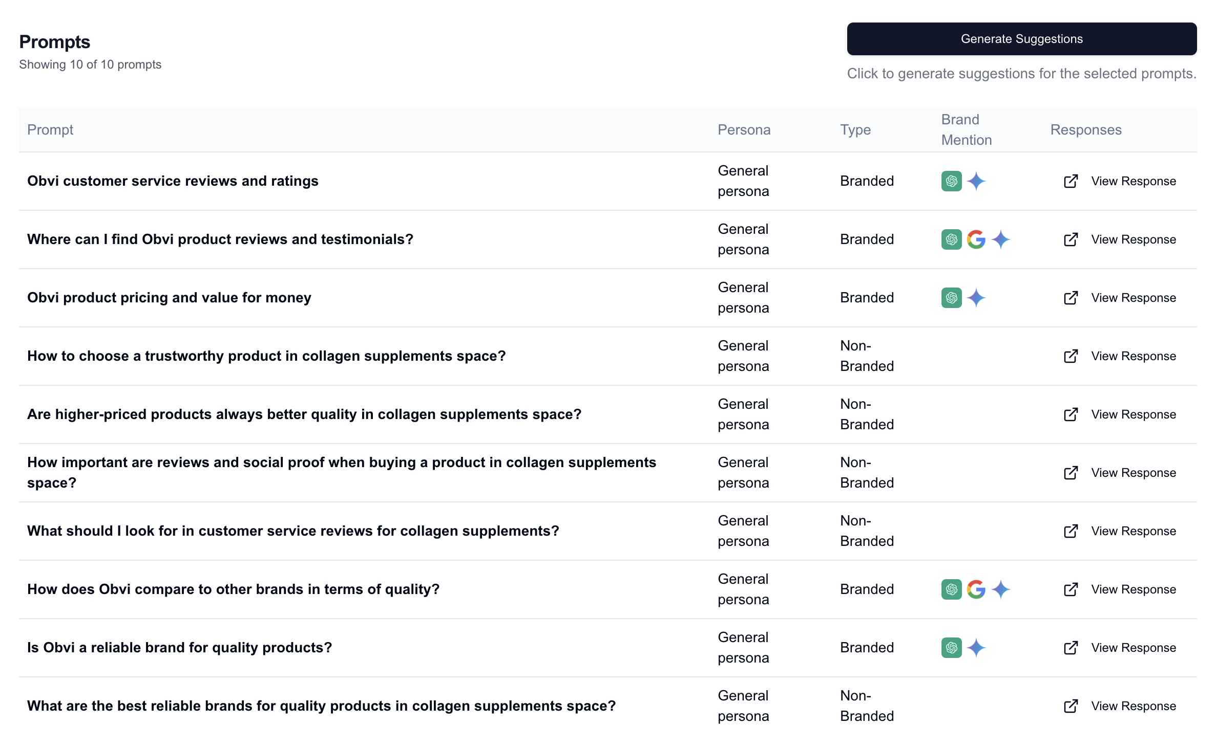Click the Type column header
1216x748 pixels.
(x=855, y=130)
